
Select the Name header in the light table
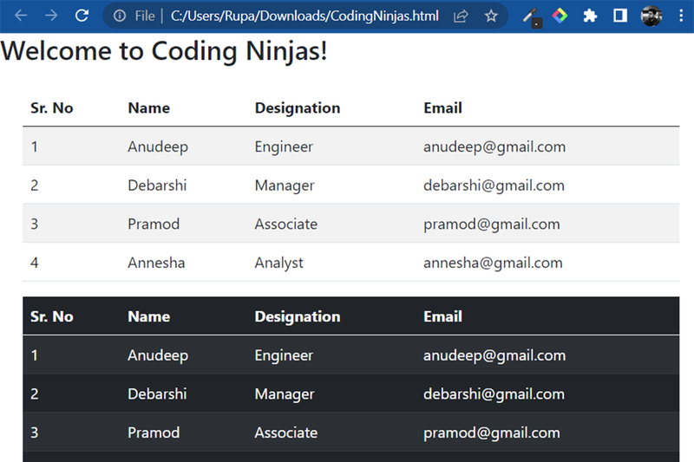[x=148, y=107]
